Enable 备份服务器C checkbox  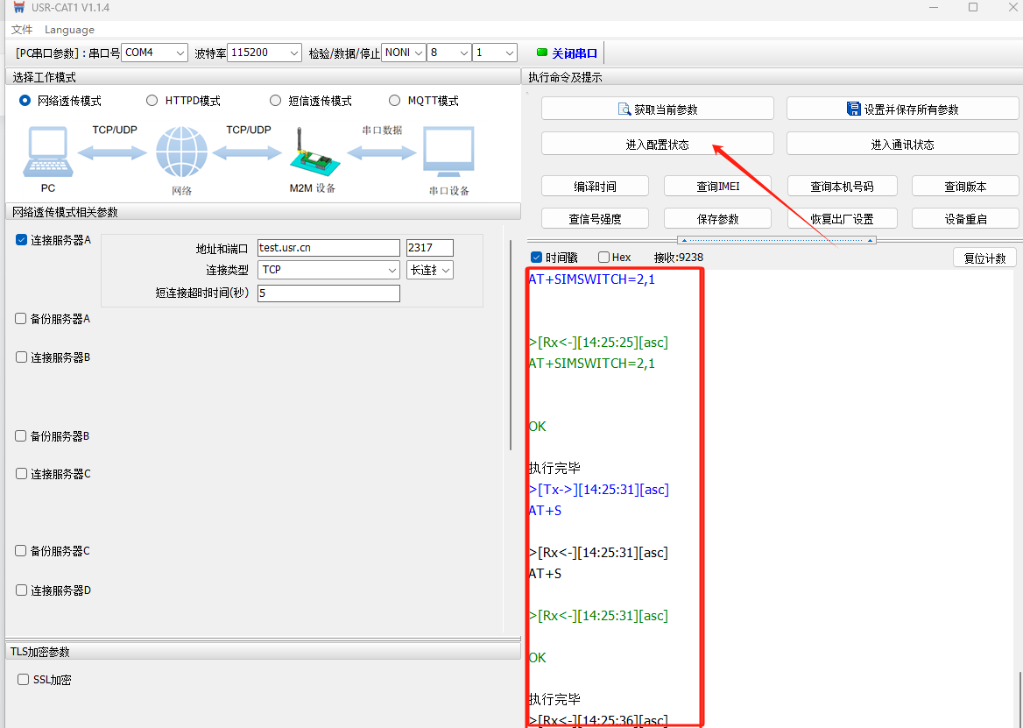[21, 550]
